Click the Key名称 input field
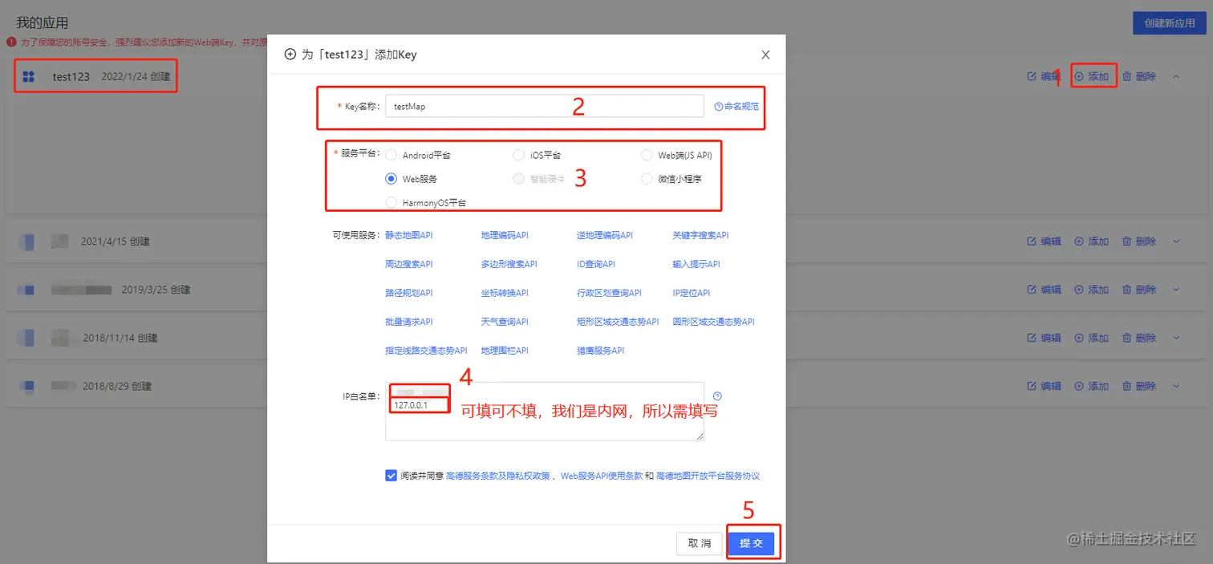Viewport: 1213px width, 564px height. click(545, 106)
